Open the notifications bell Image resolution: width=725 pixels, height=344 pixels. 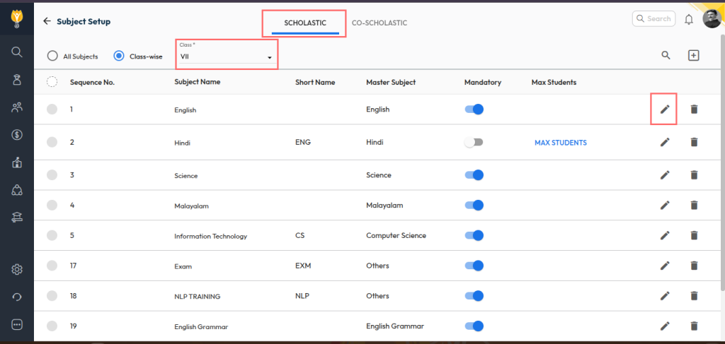[x=688, y=19]
